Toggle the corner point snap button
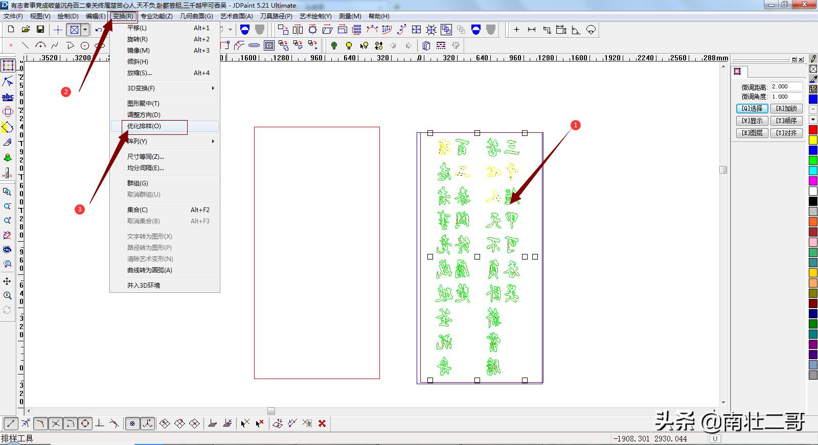The image size is (818, 445). [x=40, y=423]
